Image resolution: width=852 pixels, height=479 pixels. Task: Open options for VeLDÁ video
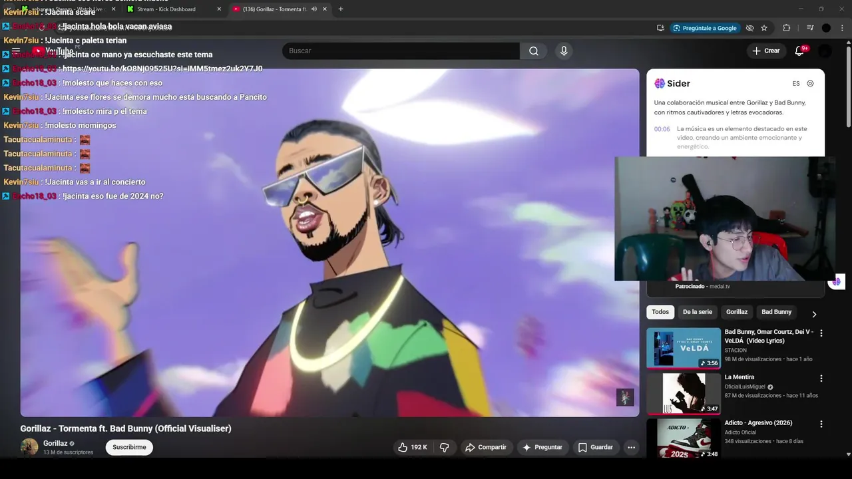click(x=821, y=333)
